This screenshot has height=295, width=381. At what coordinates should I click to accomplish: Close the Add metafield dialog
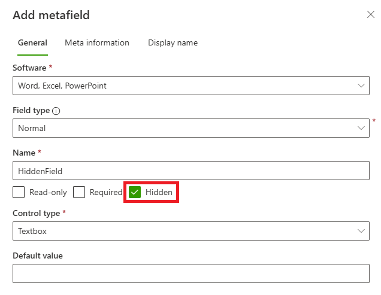pos(370,14)
